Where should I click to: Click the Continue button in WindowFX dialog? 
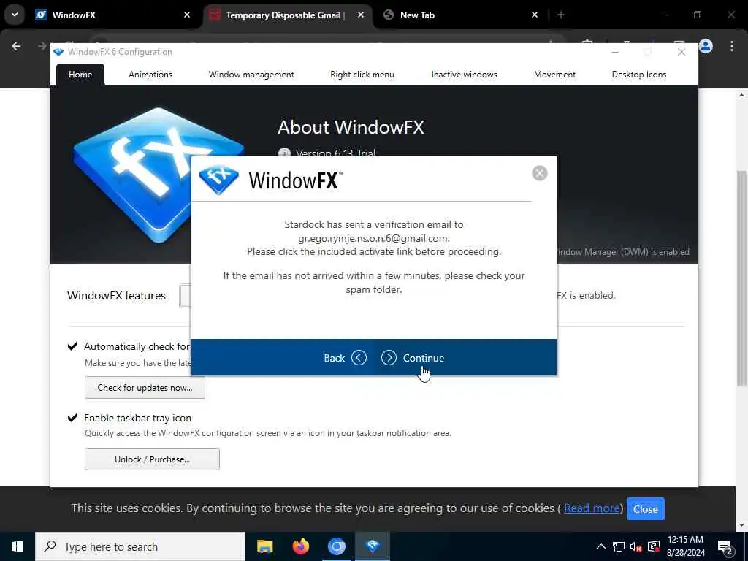tap(413, 358)
